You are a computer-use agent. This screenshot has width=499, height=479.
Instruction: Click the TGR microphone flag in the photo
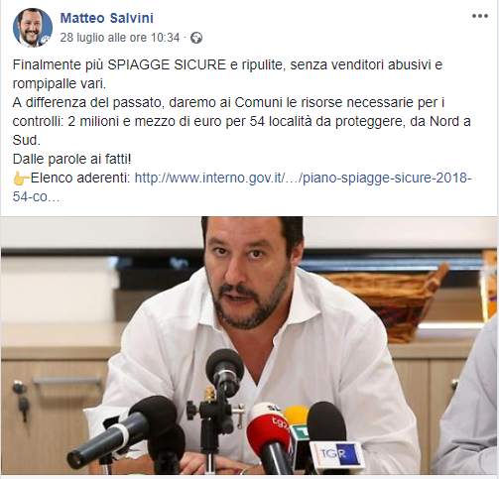(336, 454)
